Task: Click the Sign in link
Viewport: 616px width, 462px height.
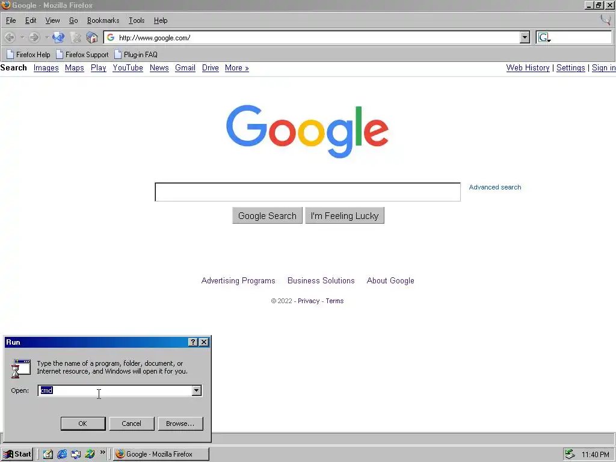Action: click(x=604, y=68)
